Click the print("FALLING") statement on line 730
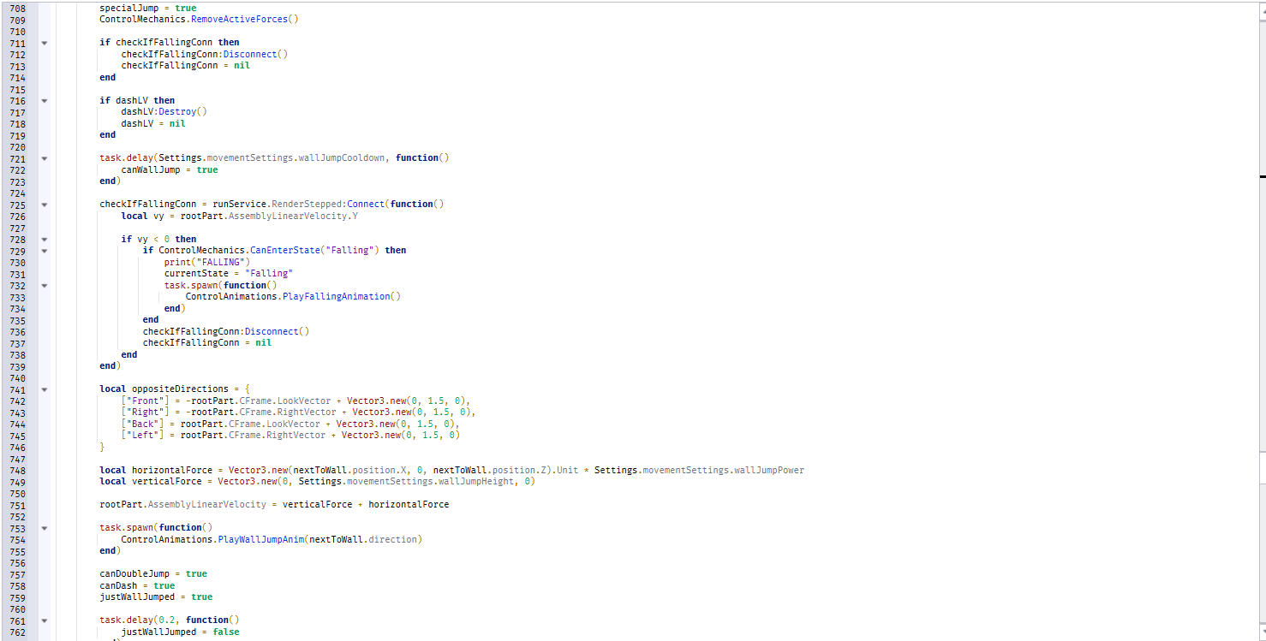Screen dimensions: 1266x641 tap(206, 262)
